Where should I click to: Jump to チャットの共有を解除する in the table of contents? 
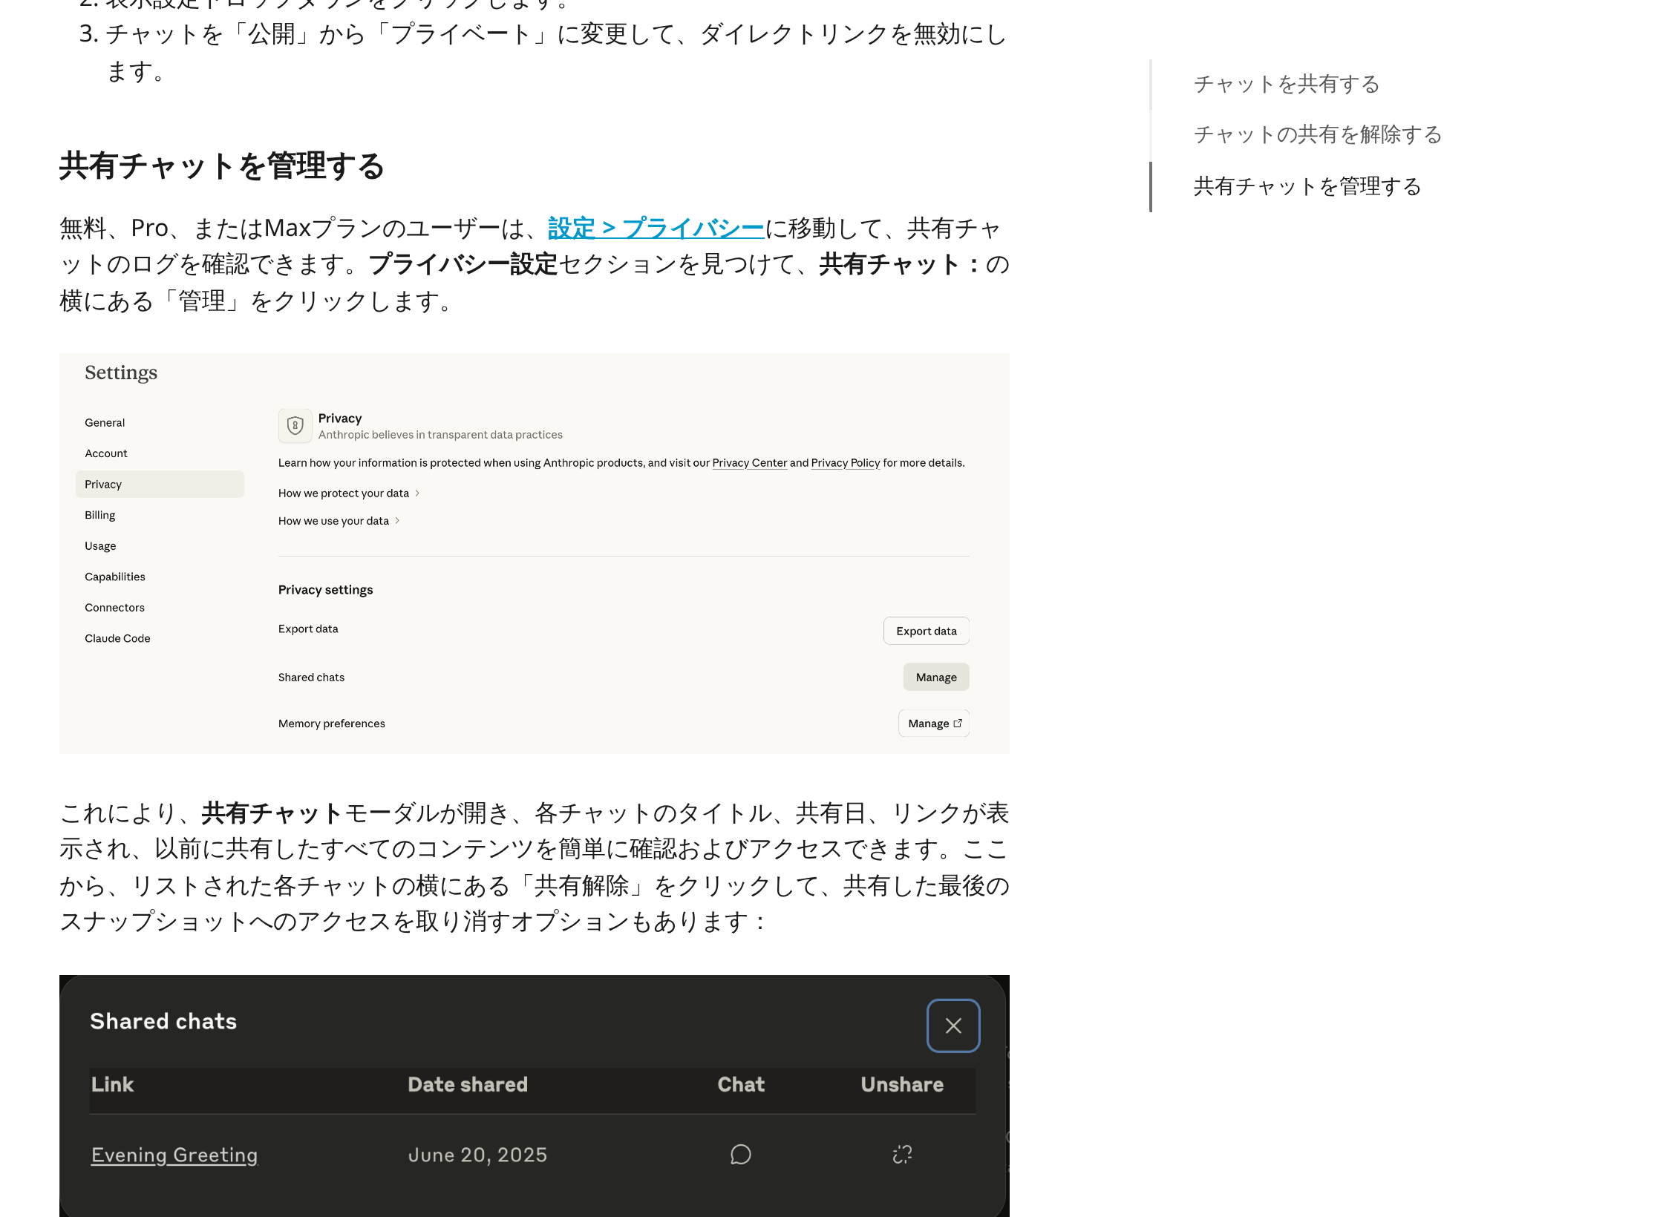click(1318, 134)
